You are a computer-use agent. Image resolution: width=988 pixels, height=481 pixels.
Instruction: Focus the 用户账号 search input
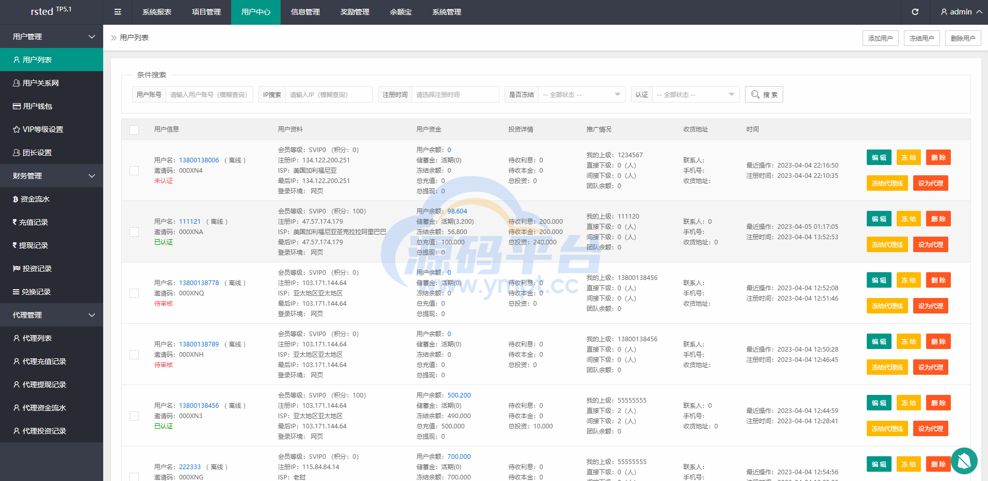tap(209, 94)
